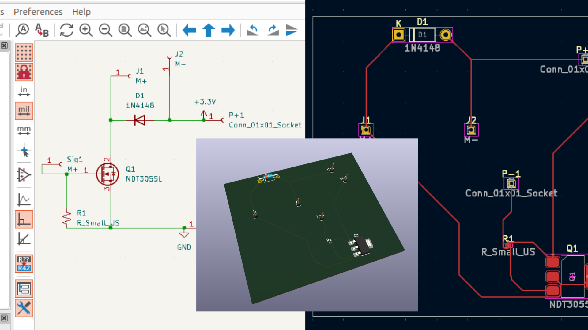This screenshot has height=330, width=588.
Task: Zoom to fit page
Action: click(x=125, y=30)
